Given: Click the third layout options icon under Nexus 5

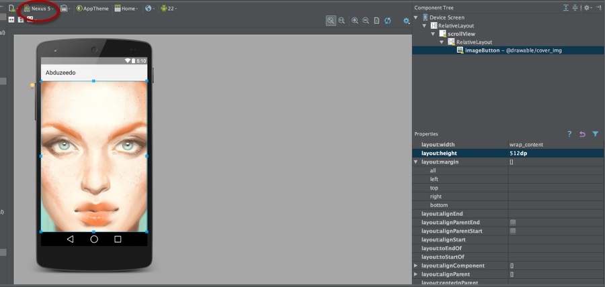Looking at the screenshot, I should (30, 19).
